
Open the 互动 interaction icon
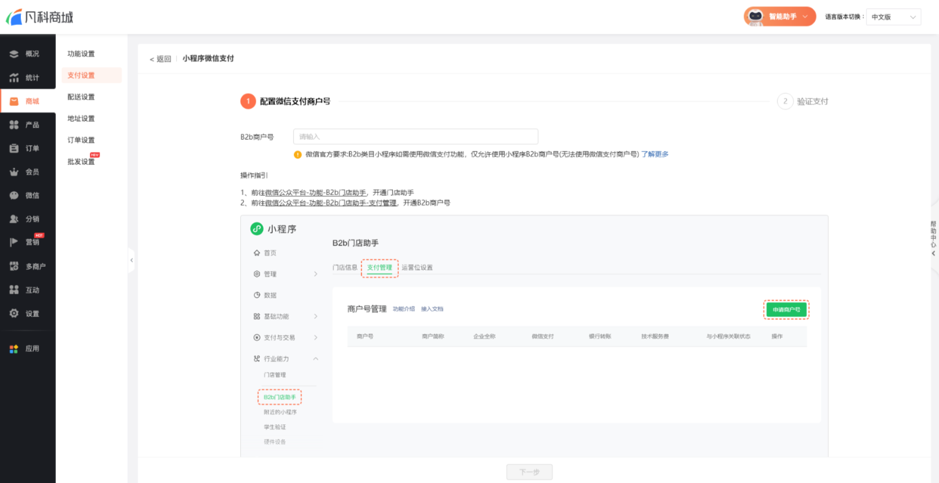pos(14,290)
